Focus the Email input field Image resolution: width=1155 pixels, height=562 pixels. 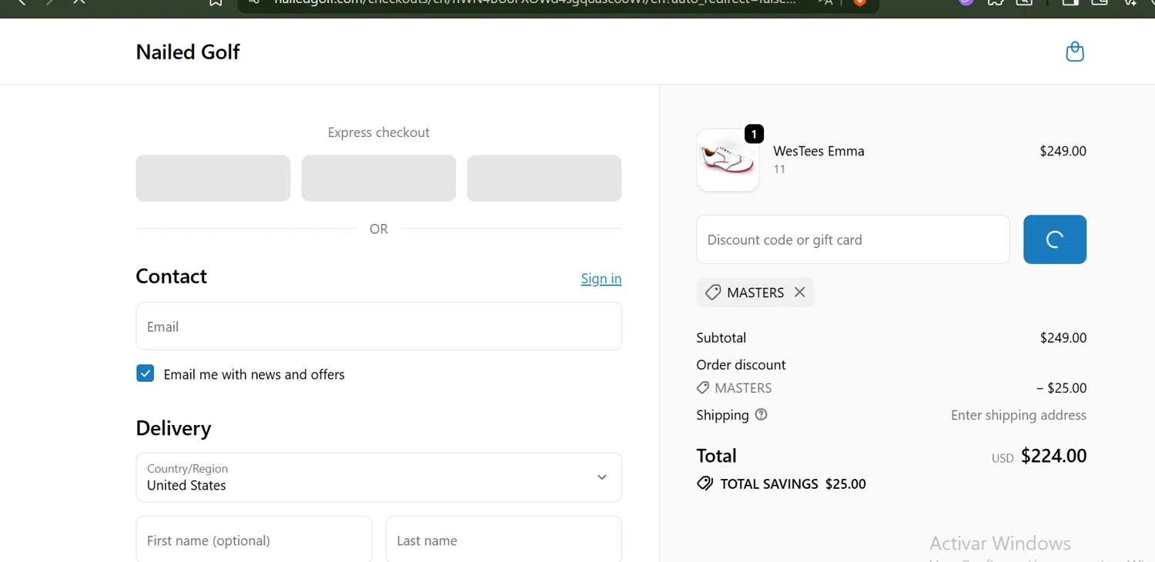379,326
